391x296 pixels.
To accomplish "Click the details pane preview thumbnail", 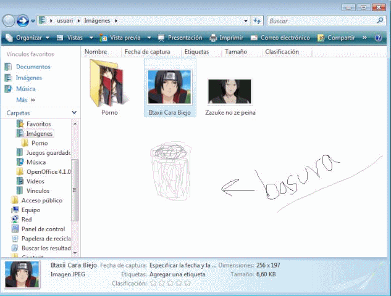I will [x=22, y=274].
